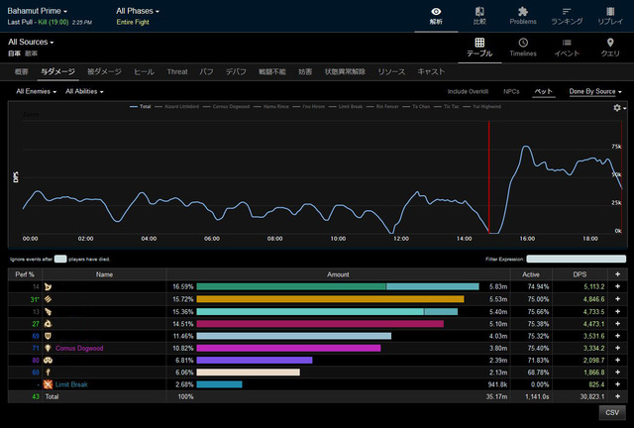Click the staff job icon in the 6.06% row
Viewport: 634px width, 428px height.
click(x=49, y=373)
